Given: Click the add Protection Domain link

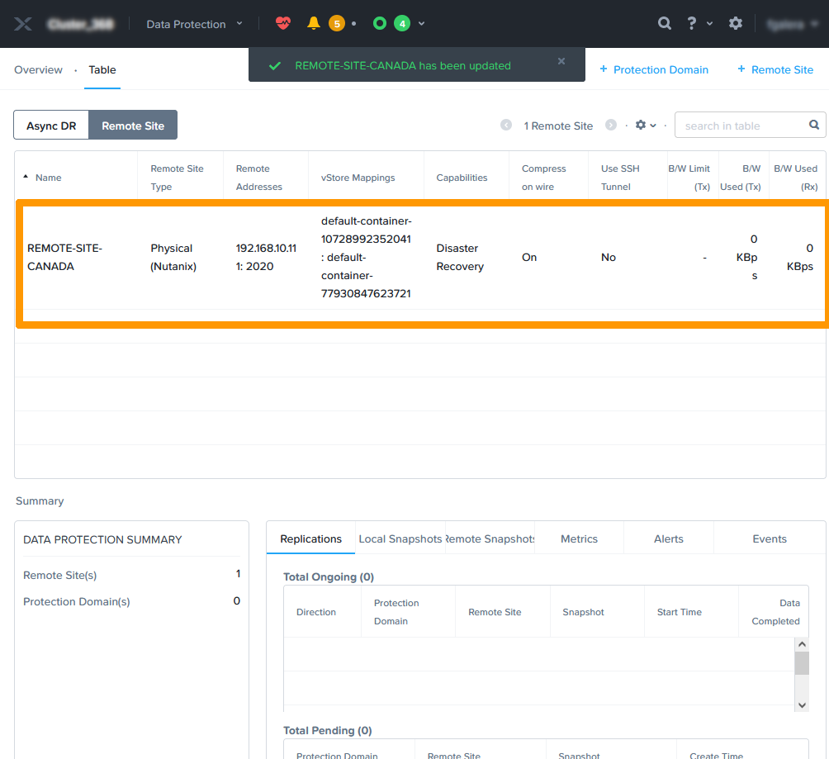Looking at the screenshot, I should [x=654, y=70].
